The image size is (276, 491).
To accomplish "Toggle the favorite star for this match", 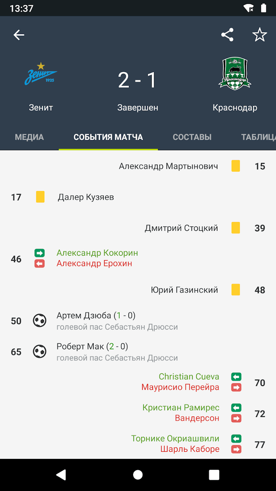I will 260,35.
